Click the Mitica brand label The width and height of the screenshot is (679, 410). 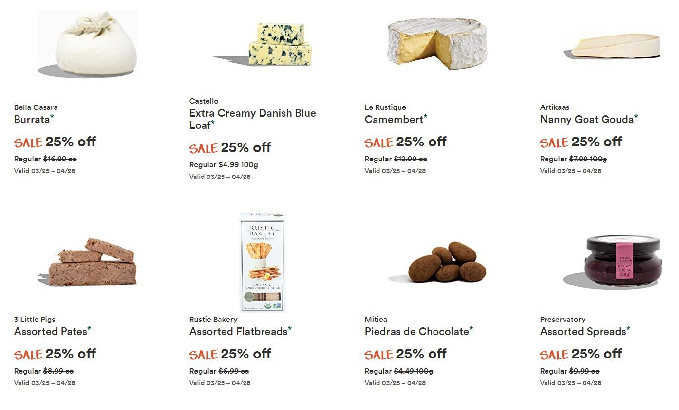click(x=376, y=320)
